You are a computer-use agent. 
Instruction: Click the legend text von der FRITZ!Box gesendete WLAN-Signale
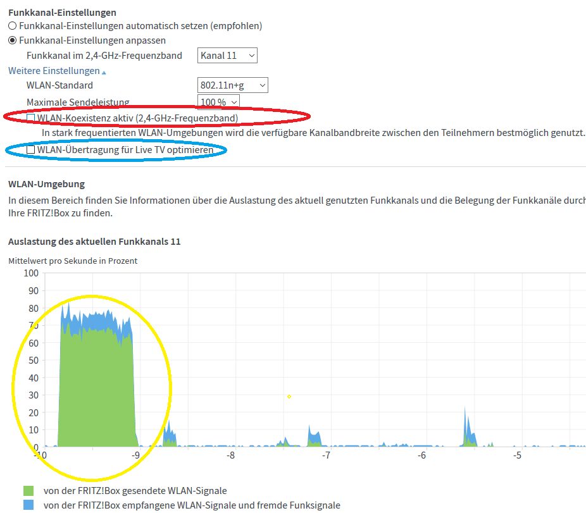[135, 491]
